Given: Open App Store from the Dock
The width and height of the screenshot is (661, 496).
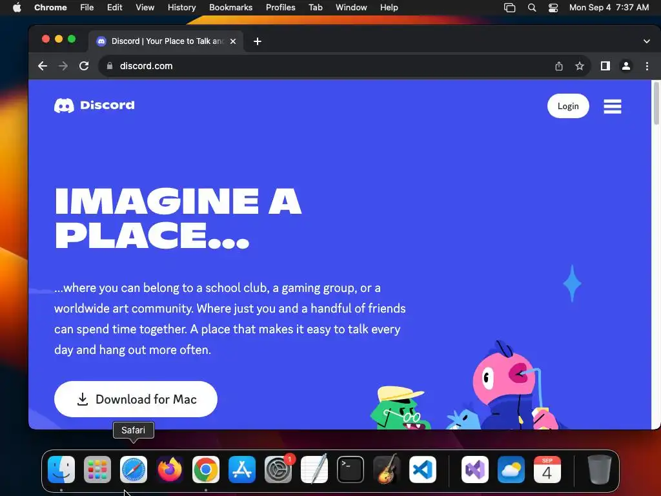Looking at the screenshot, I should (x=242, y=470).
